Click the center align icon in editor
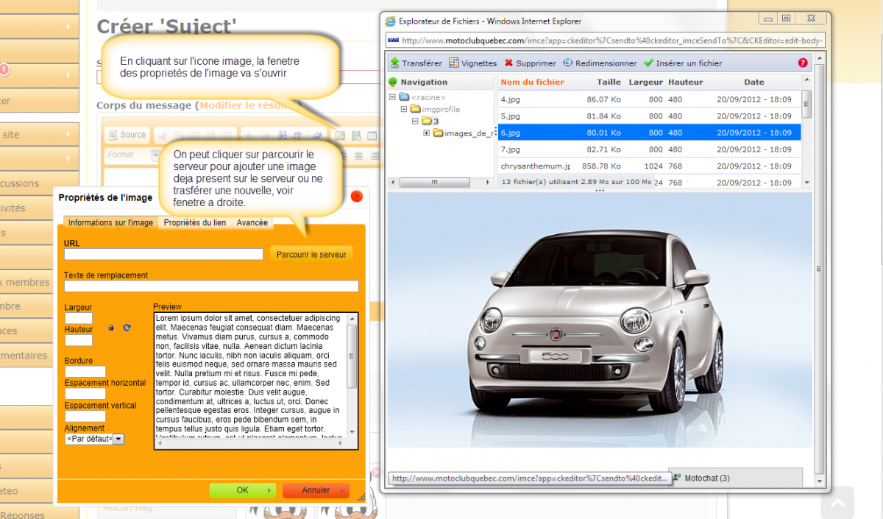The image size is (883, 519). 360,155
